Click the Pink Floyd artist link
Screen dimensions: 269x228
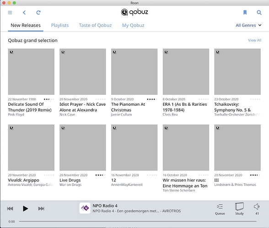coord(16,114)
